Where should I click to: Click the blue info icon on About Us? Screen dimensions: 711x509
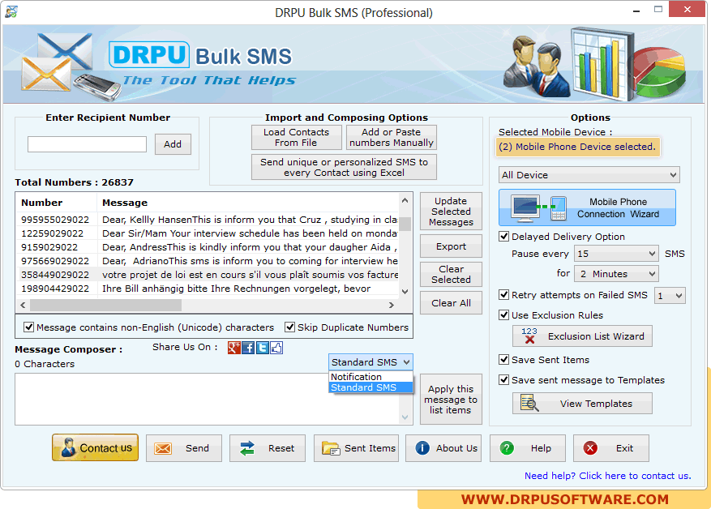pyautogui.click(x=422, y=448)
